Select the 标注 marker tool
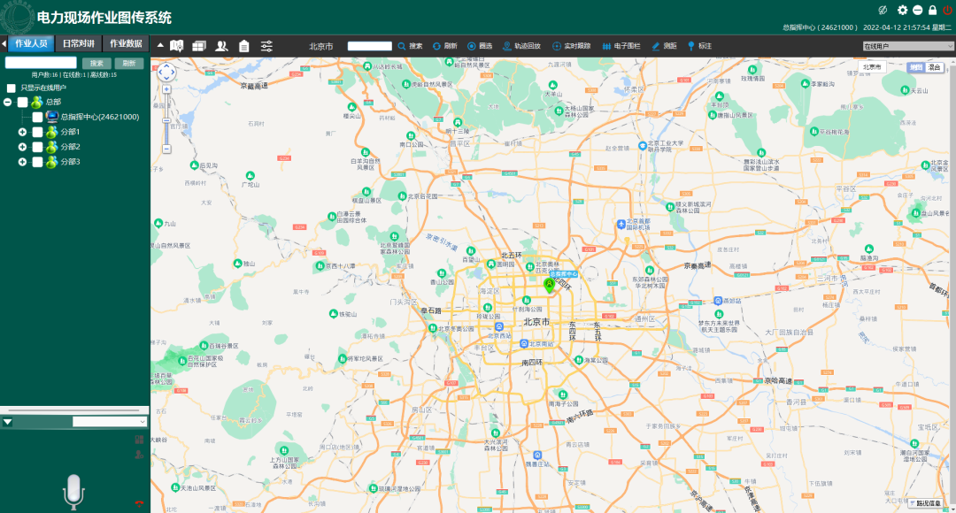Screen dimensions: 956x513 (699, 46)
